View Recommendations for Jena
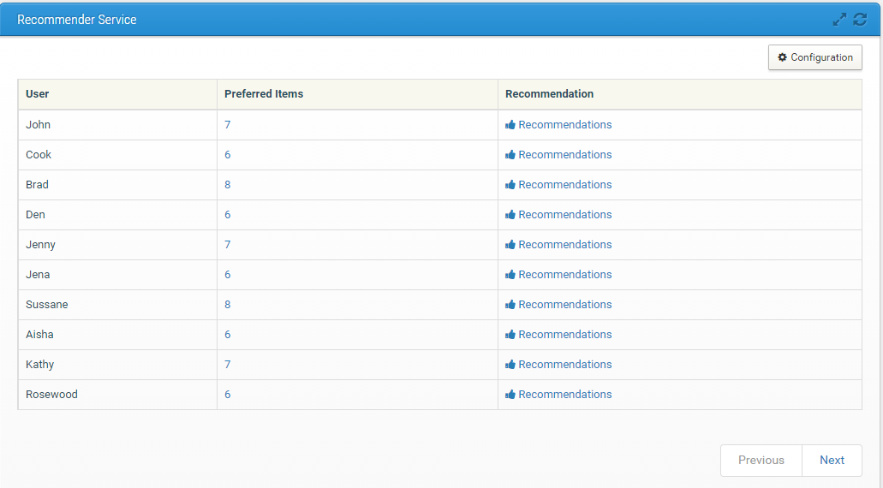The height and width of the screenshot is (488, 883). 564,275
